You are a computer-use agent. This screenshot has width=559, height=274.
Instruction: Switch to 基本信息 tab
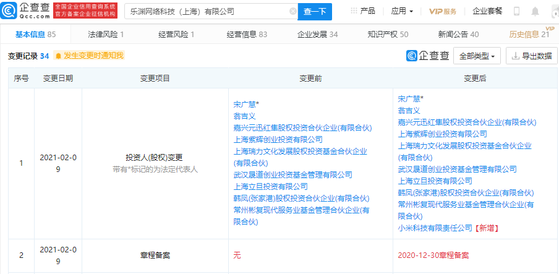35,34
